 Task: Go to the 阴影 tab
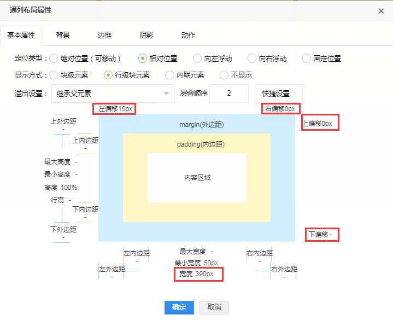[x=146, y=35]
